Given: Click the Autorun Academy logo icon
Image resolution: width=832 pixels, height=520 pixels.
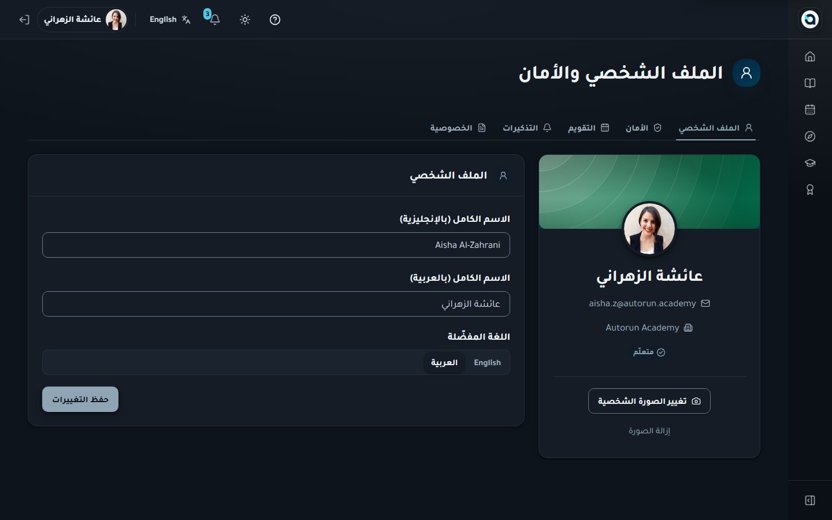Looking at the screenshot, I should click(x=809, y=19).
